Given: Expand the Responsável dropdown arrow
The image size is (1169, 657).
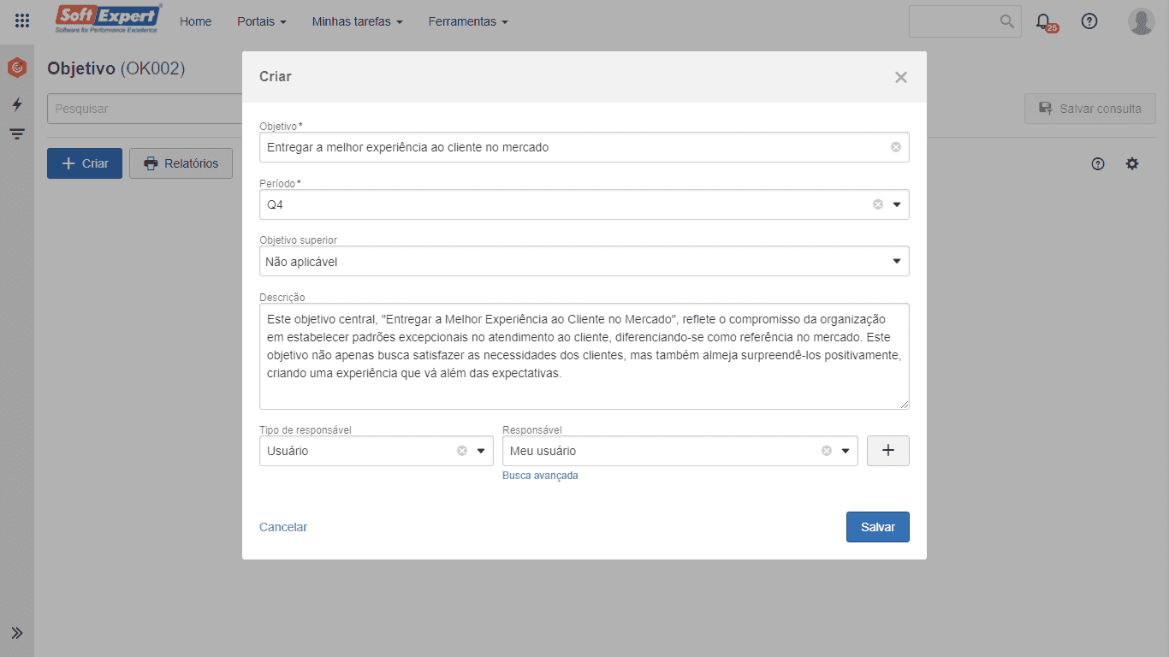Looking at the screenshot, I should (x=846, y=451).
